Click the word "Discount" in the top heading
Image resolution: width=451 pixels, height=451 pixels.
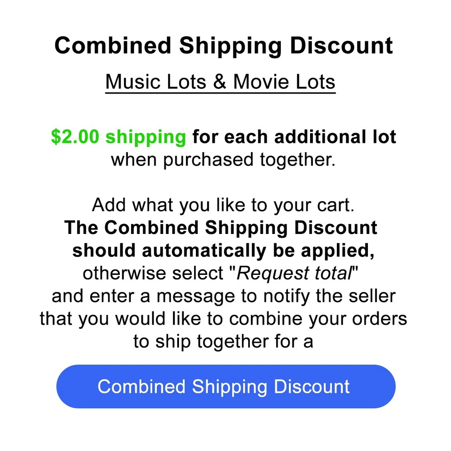pyautogui.click(x=342, y=46)
